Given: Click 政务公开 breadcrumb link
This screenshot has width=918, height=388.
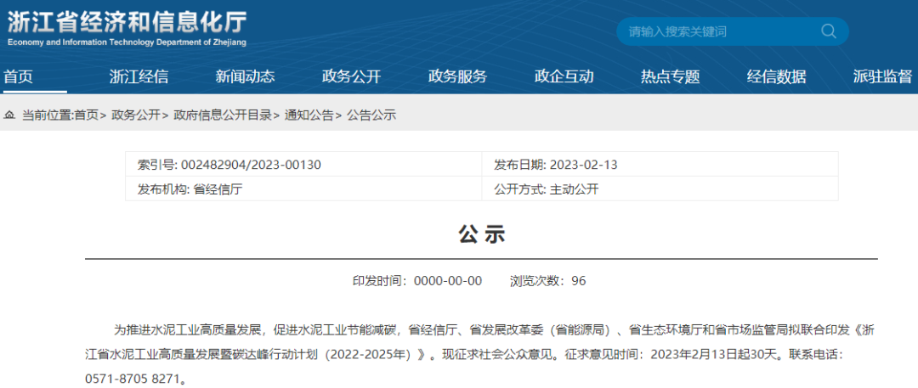Looking at the screenshot, I should (135, 115).
